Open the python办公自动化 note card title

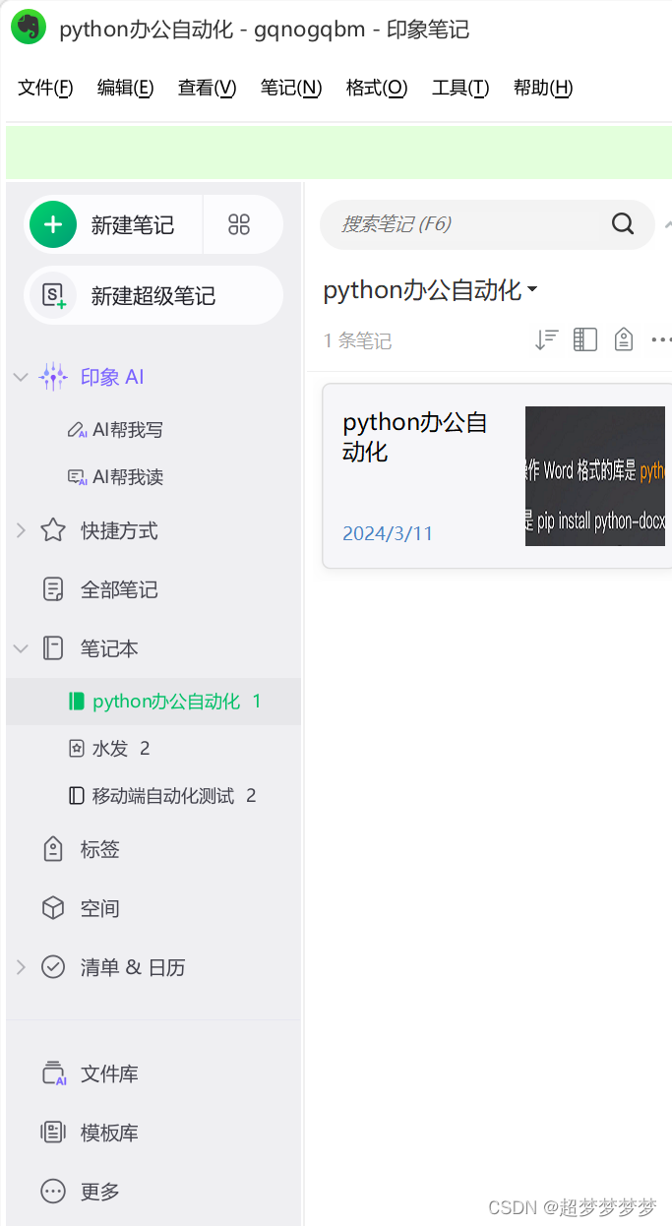[415, 437]
